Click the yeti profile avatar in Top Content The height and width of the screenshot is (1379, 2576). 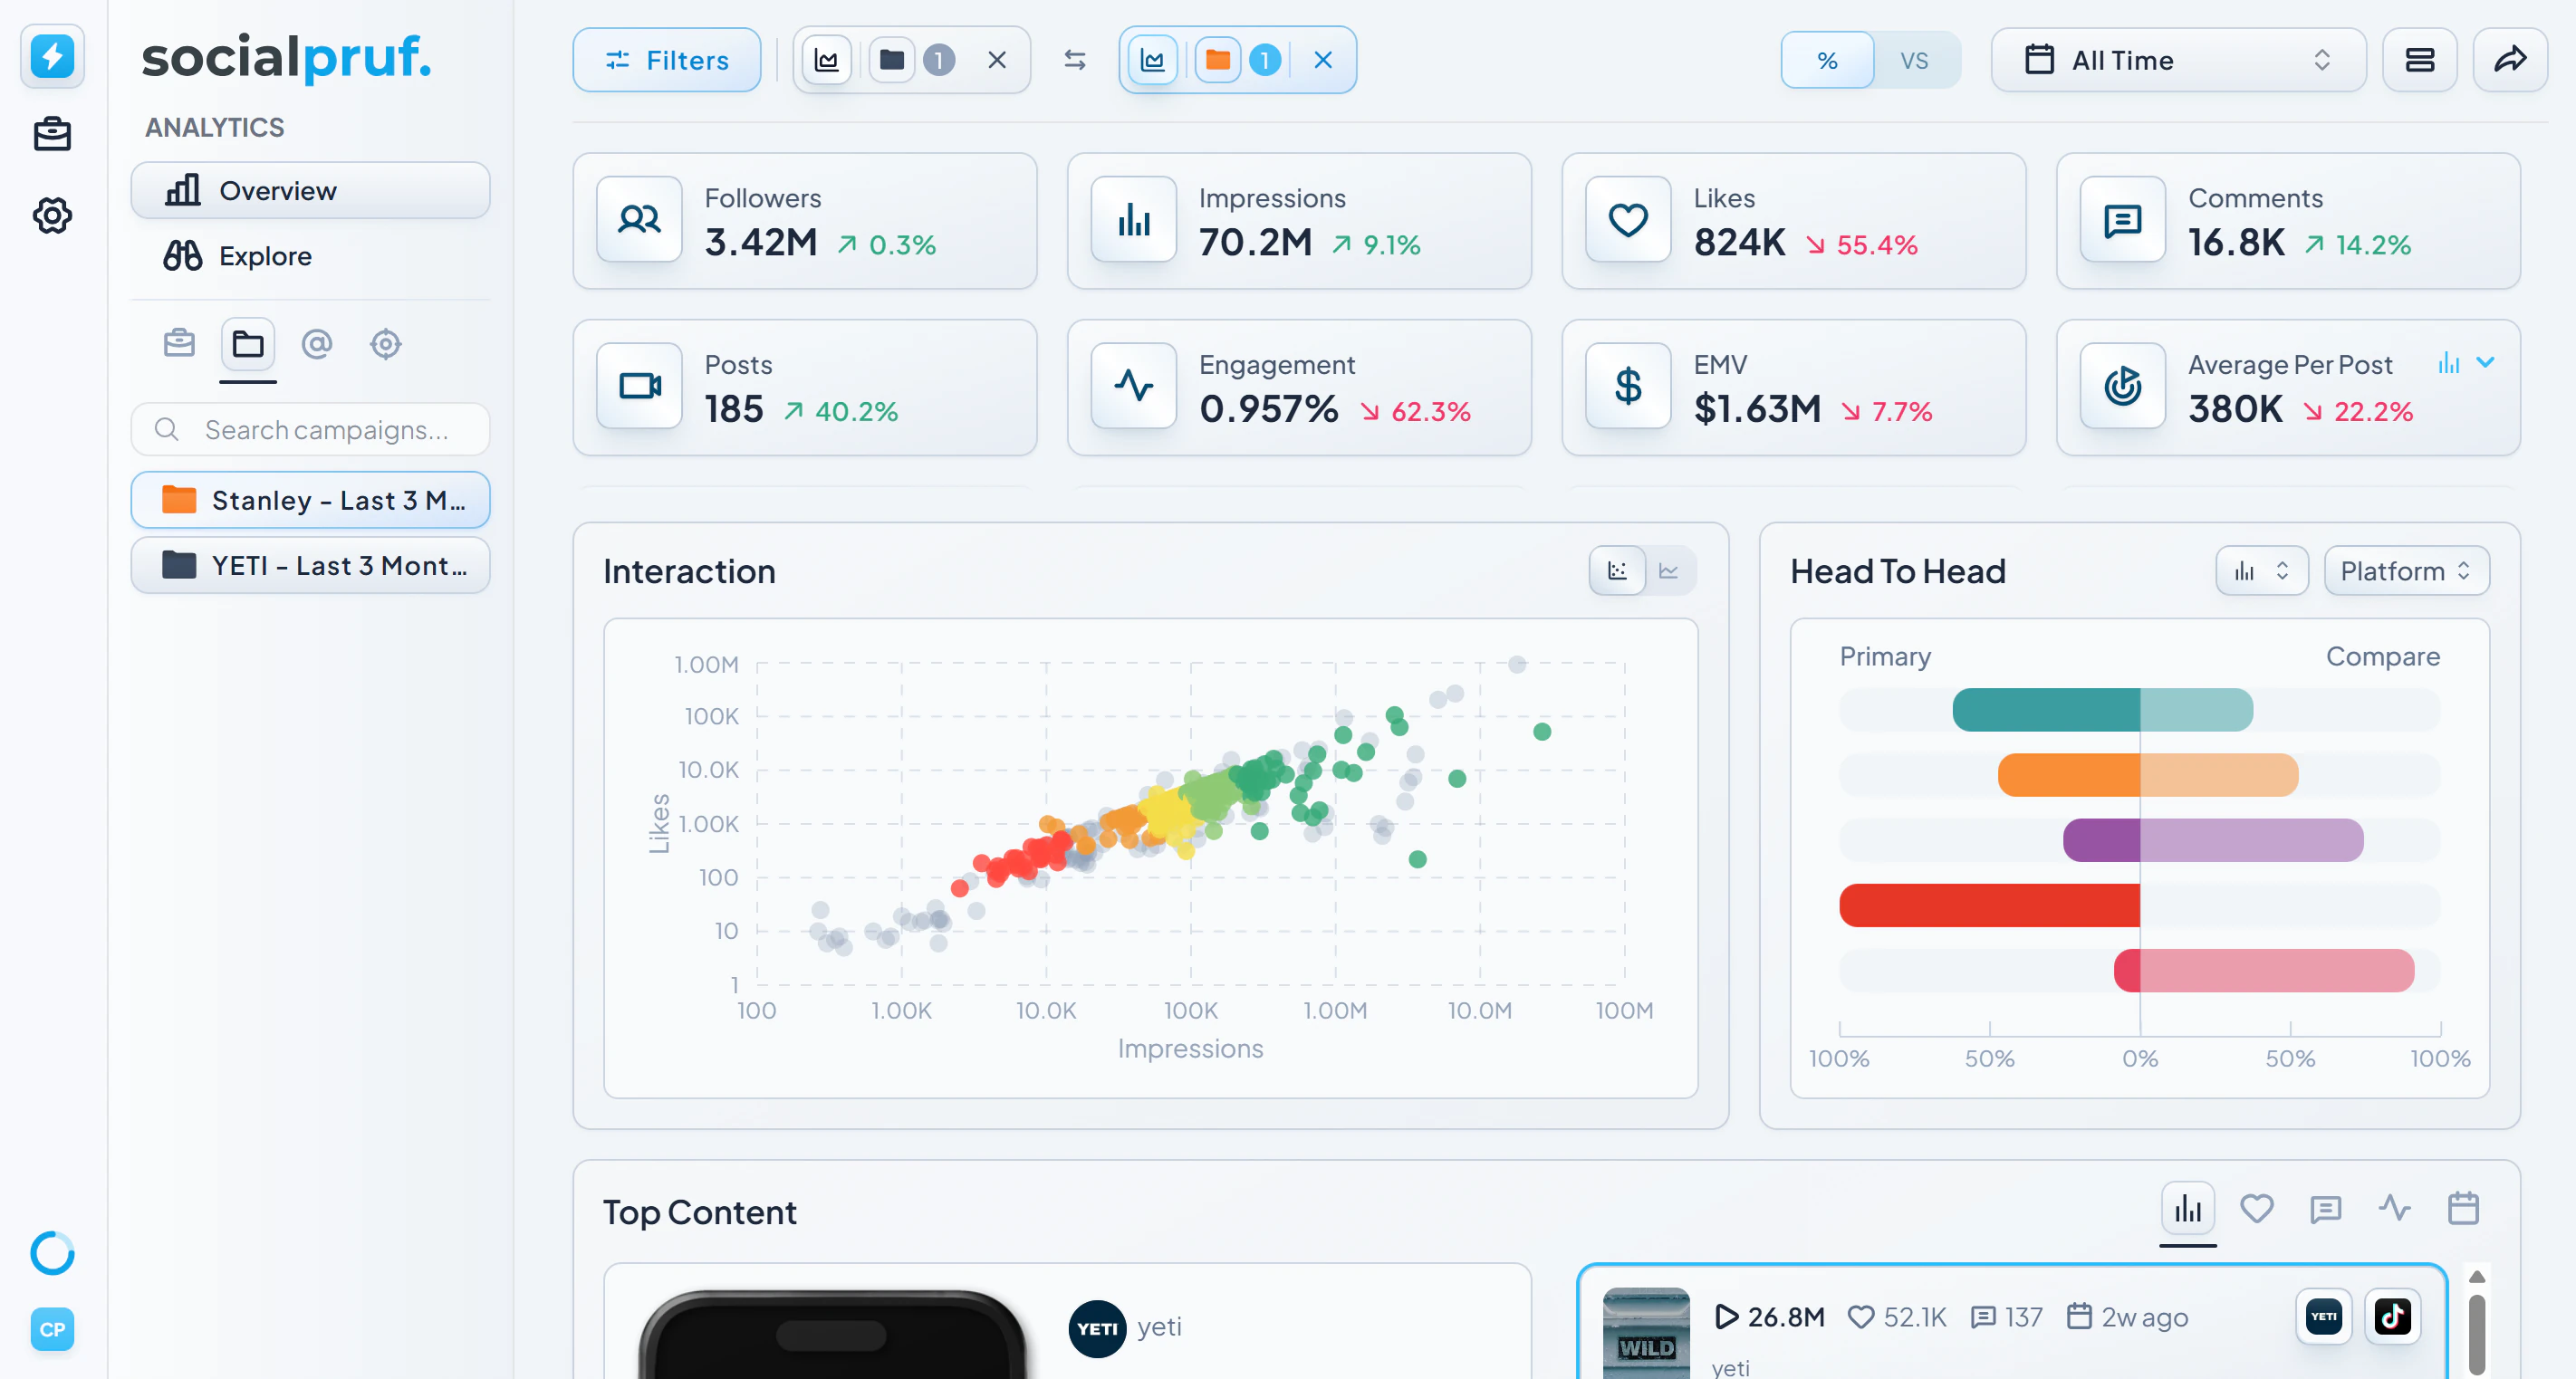click(x=1097, y=1329)
